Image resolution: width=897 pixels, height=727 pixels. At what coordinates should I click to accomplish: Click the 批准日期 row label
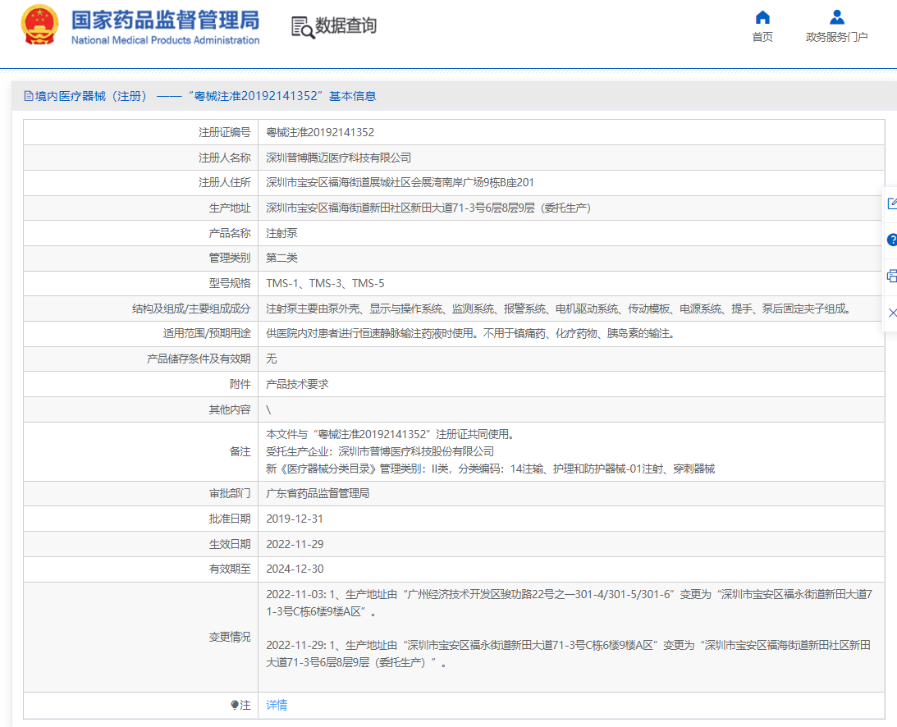click(x=230, y=519)
